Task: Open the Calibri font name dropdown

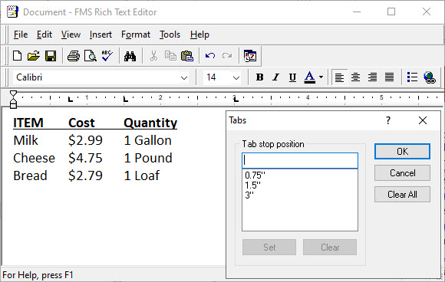Action: pos(184,77)
